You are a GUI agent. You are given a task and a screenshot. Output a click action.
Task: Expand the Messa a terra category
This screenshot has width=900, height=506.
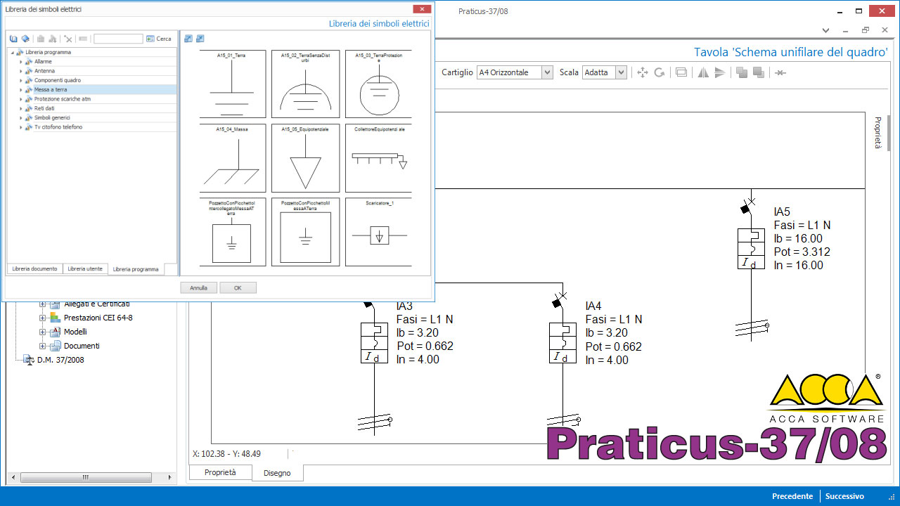21,90
